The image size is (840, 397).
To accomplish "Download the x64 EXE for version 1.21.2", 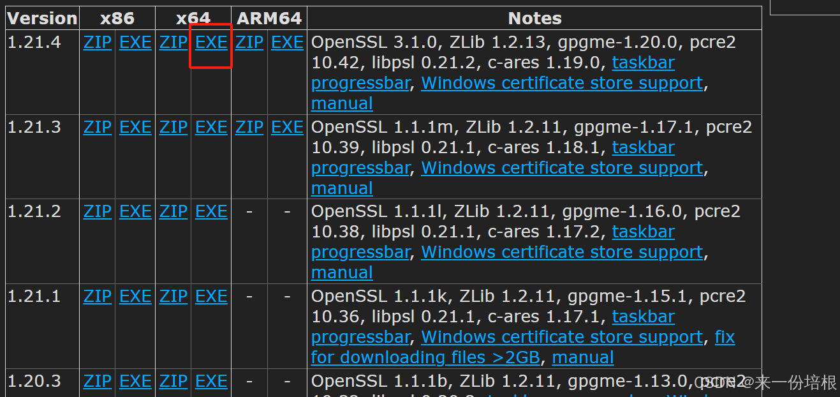I will (211, 212).
